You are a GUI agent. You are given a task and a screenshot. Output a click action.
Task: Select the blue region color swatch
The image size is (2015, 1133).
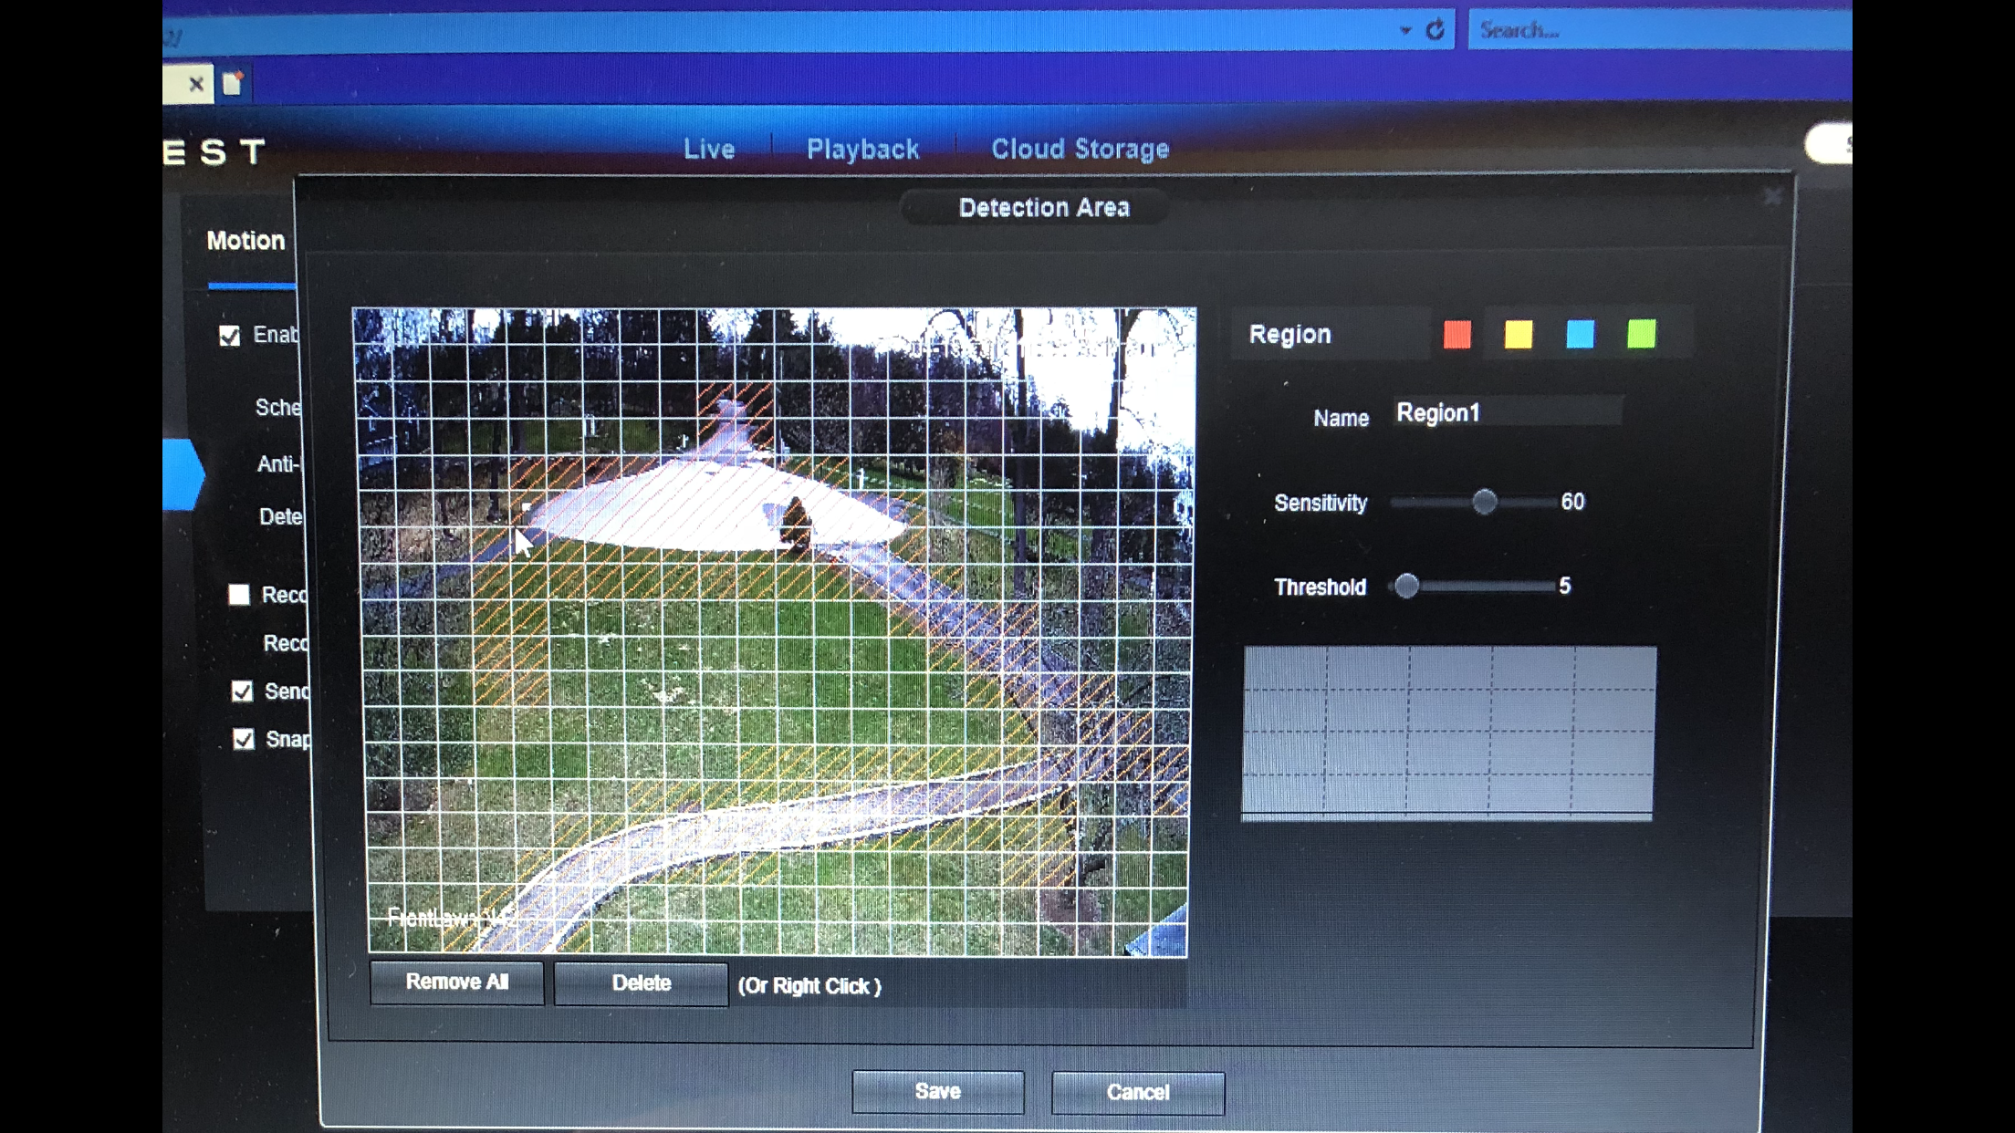point(1580,335)
